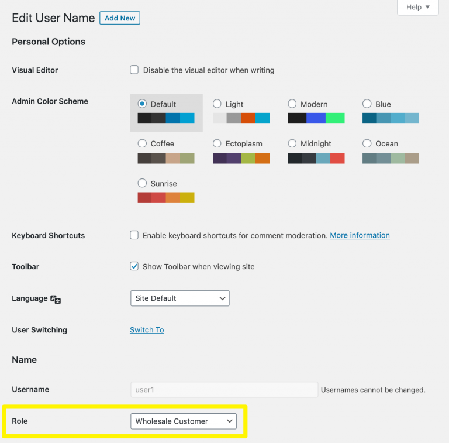Click the Switch To user link
Viewport: 449px width, 443px height.
[x=147, y=330]
